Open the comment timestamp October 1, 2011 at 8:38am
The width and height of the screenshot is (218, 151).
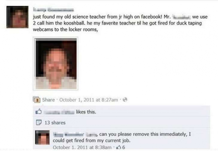coord(82,147)
